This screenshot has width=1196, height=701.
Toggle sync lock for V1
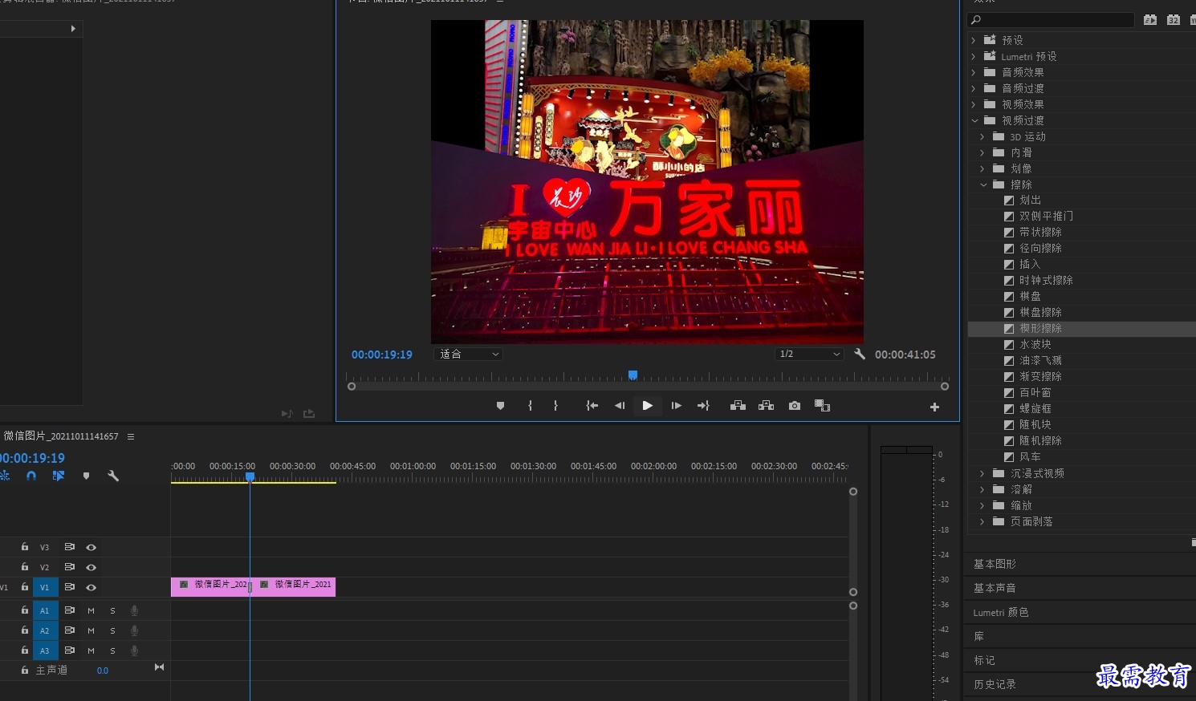[x=70, y=587]
